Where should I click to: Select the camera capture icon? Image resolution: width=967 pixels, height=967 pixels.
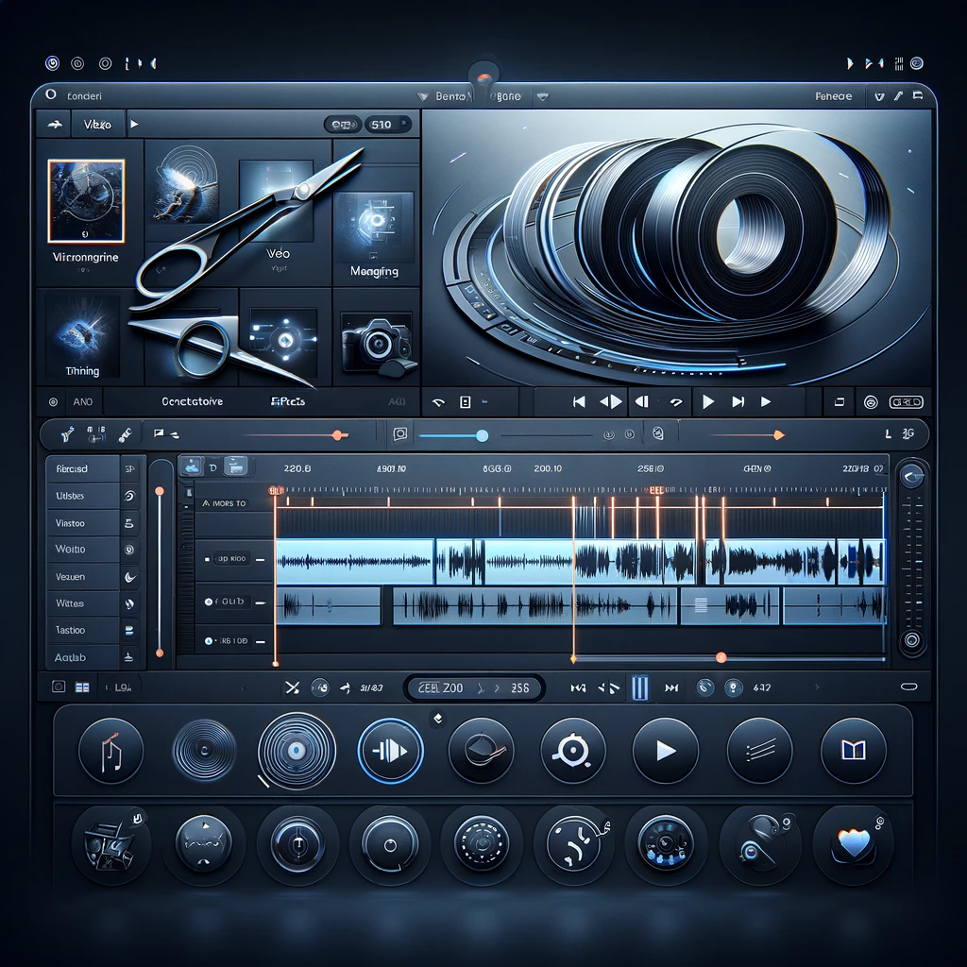[375, 345]
